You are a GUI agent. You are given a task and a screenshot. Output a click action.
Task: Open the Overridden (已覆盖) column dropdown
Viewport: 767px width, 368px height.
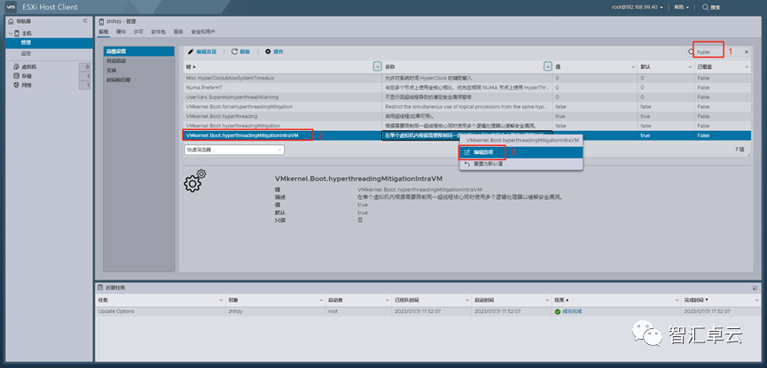click(x=747, y=66)
